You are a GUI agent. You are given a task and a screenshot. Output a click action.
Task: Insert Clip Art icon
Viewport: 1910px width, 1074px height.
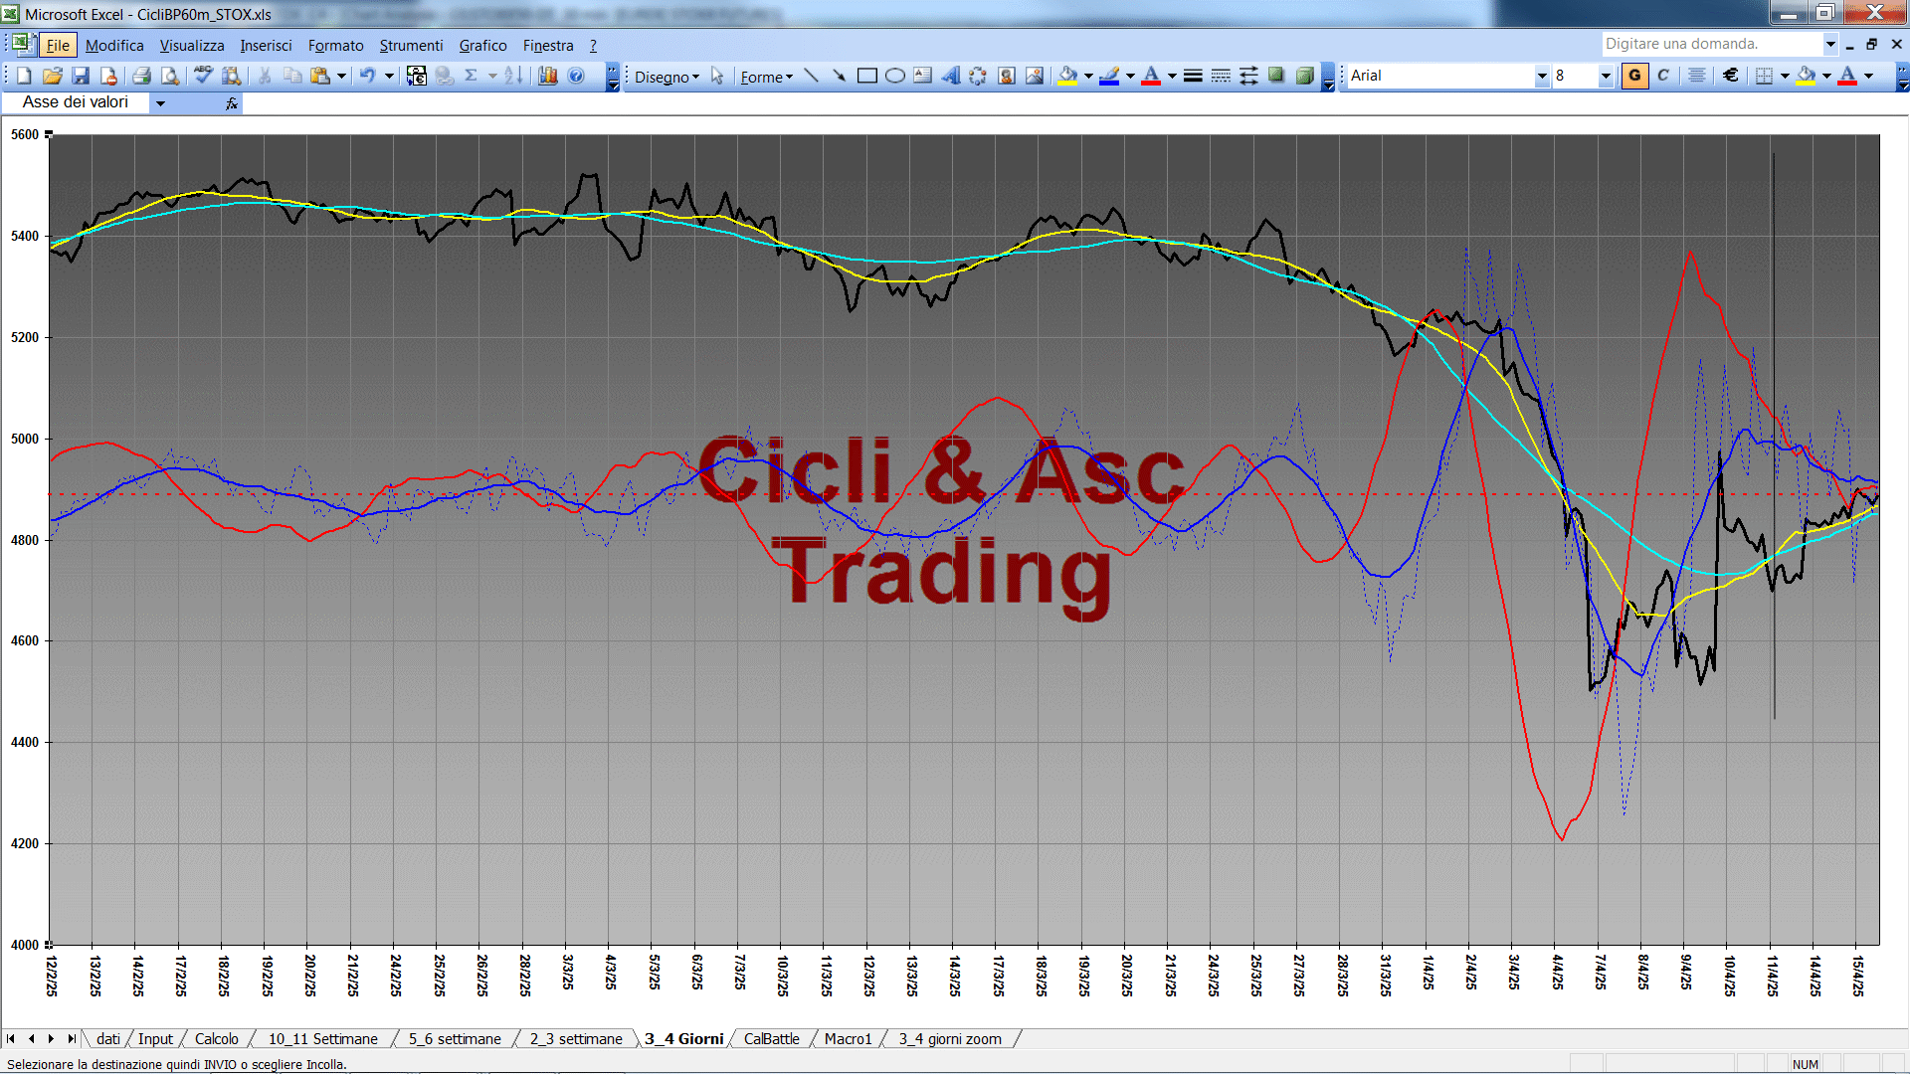point(1006,76)
